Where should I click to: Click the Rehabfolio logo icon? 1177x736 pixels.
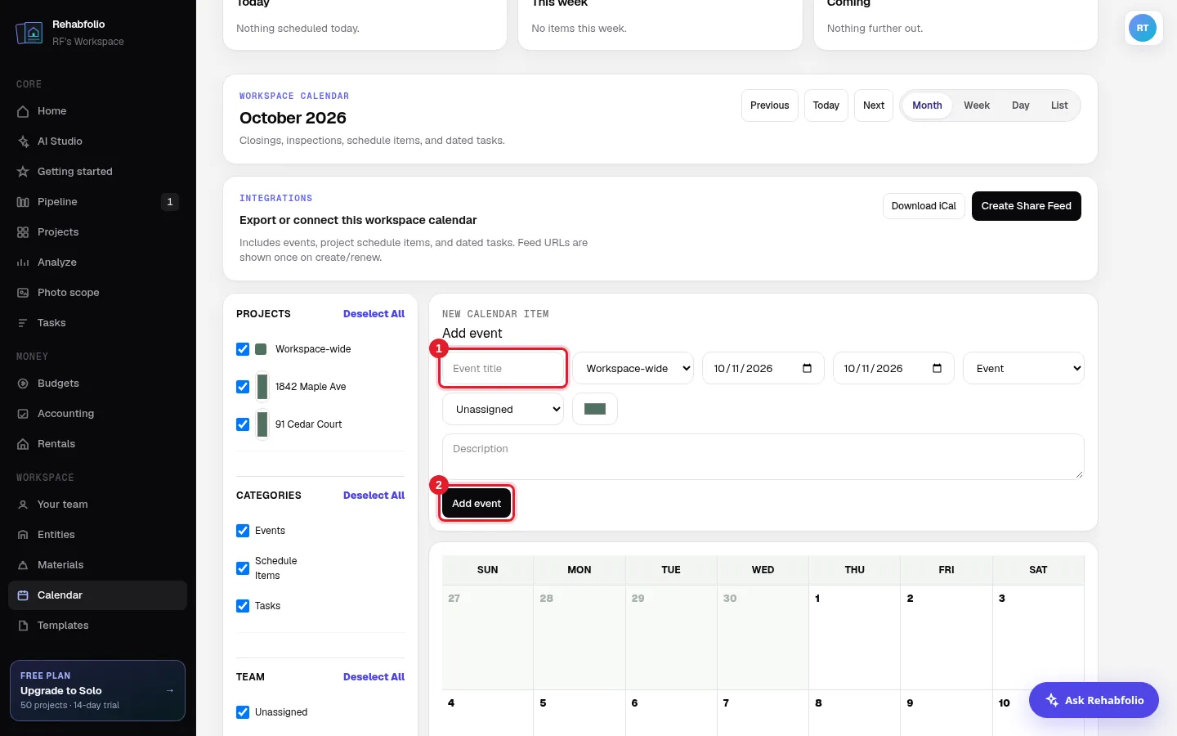[29, 33]
